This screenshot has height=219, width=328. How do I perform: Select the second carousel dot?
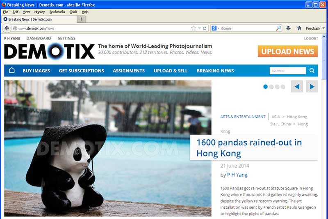click(271, 87)
